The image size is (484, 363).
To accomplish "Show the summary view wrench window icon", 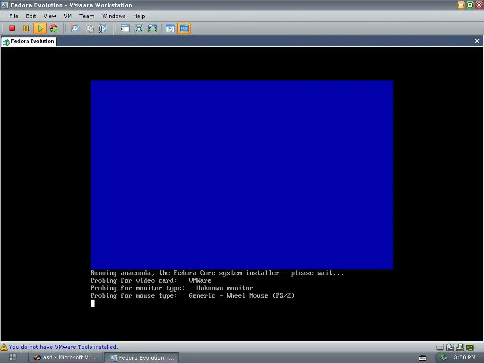I will point(170,28).
